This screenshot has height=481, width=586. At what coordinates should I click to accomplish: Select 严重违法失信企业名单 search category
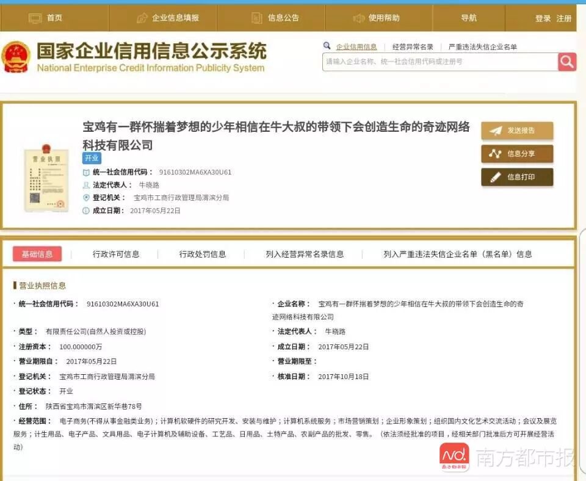point(482,47)
